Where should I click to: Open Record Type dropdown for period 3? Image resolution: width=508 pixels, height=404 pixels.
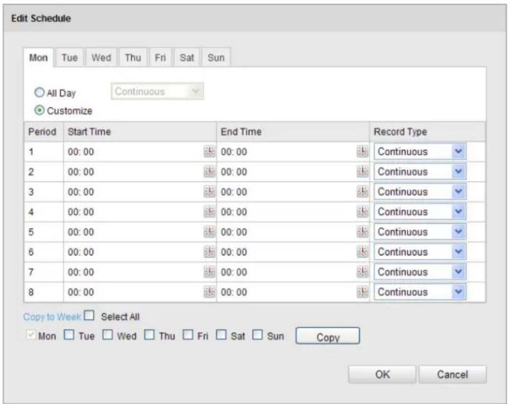(420, 192)
